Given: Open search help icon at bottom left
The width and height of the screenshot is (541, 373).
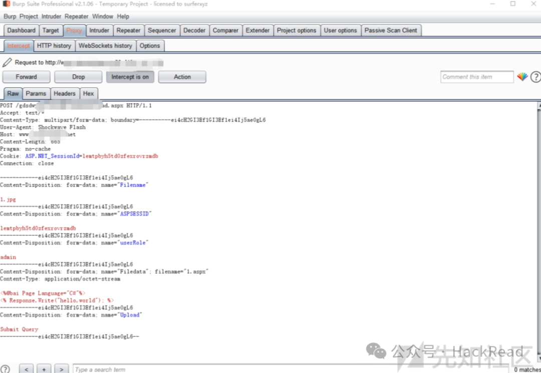Looking at the screenshot, I should point(5,369).
